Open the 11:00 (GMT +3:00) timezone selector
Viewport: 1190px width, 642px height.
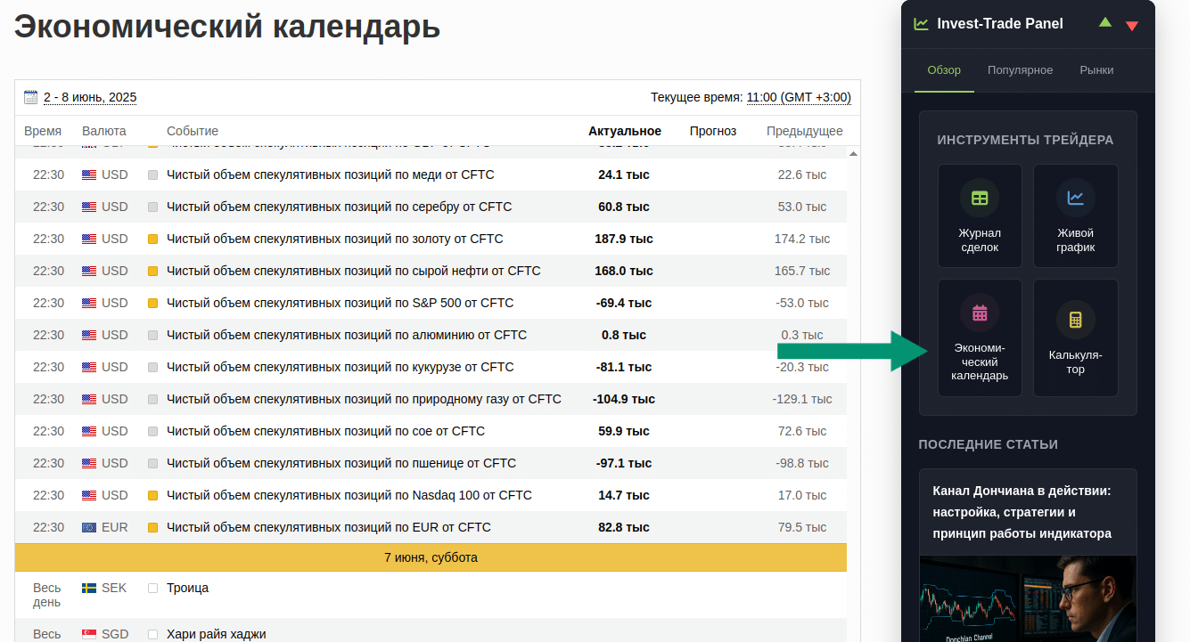coord(798,97)
